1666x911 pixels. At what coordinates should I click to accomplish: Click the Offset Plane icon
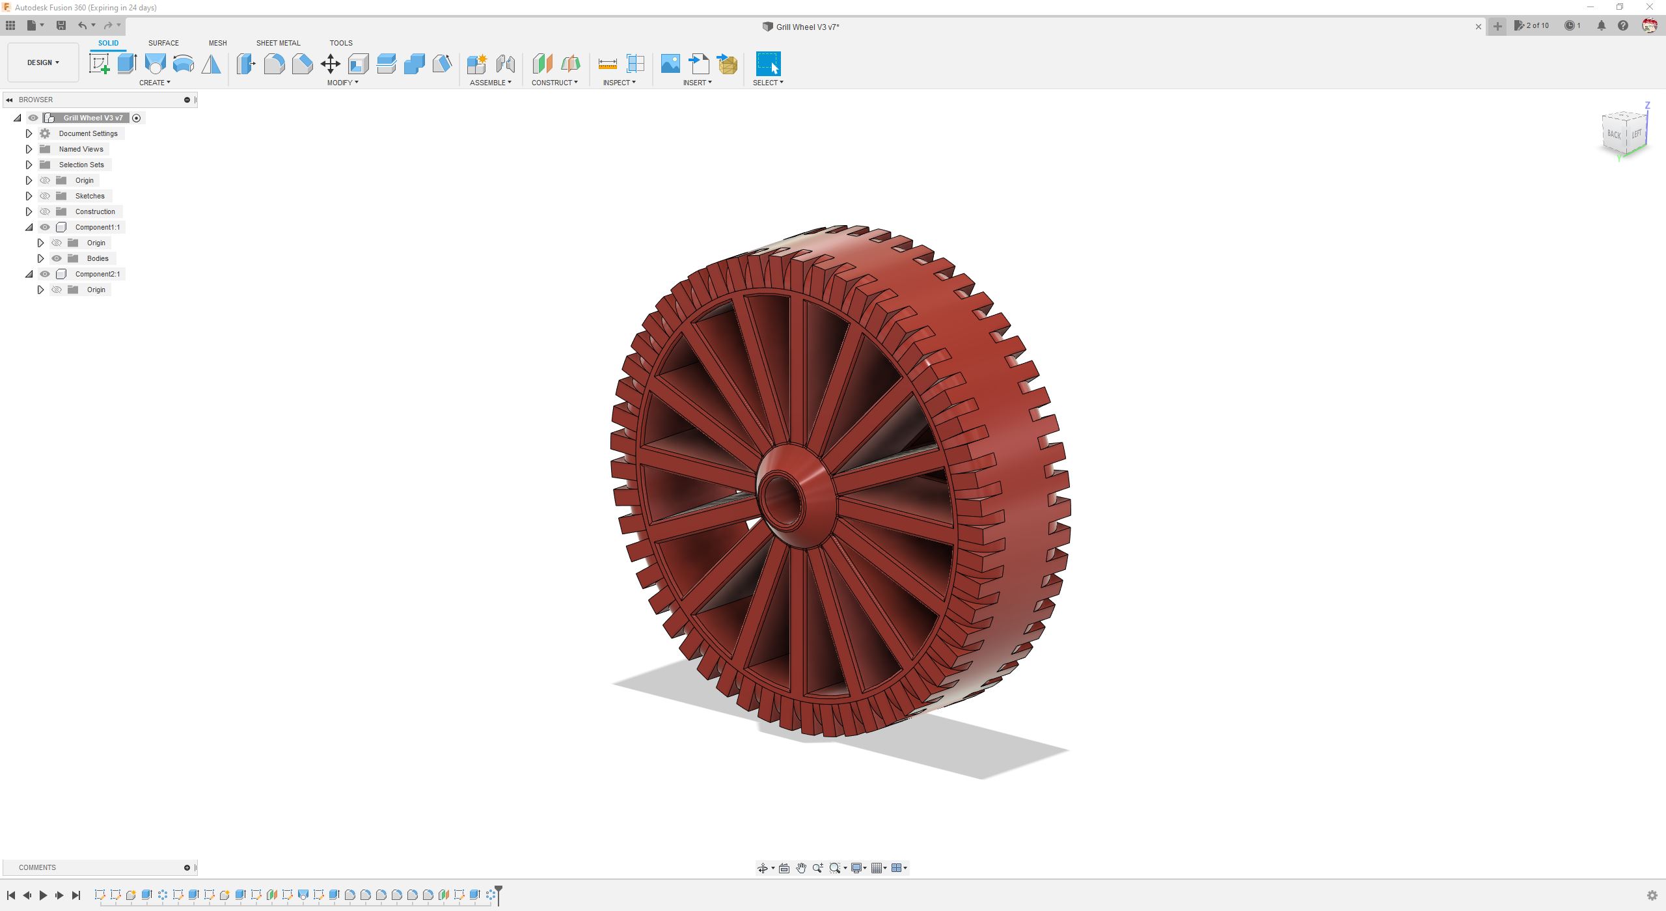542,64
